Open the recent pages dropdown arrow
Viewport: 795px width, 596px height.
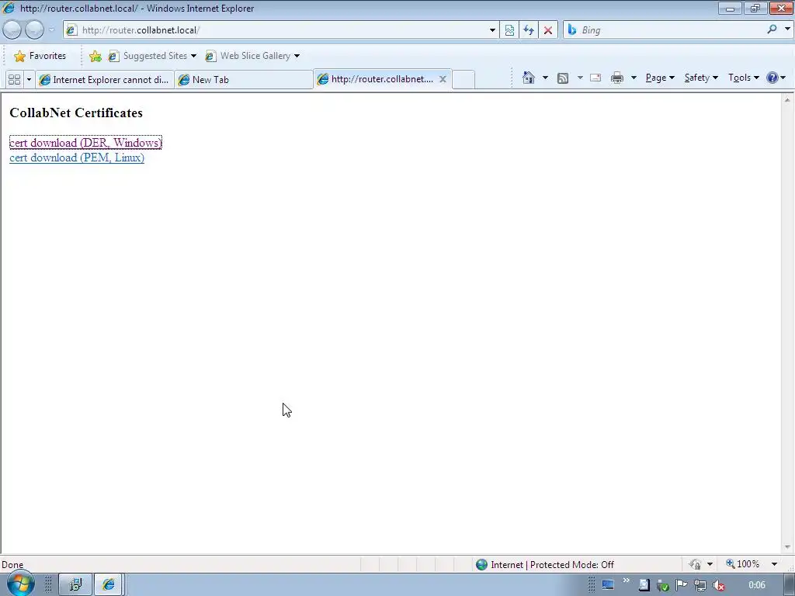click(51, 30)
